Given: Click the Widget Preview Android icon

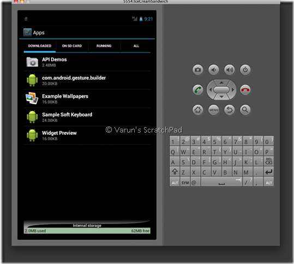Looking at the screenshot, I should [x=32, y=135].
